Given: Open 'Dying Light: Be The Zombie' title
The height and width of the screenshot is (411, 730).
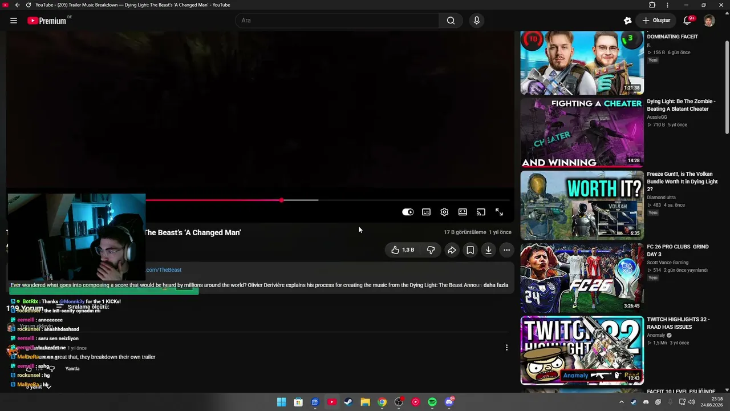Looking at the screenshot, I should click(681, 105).
